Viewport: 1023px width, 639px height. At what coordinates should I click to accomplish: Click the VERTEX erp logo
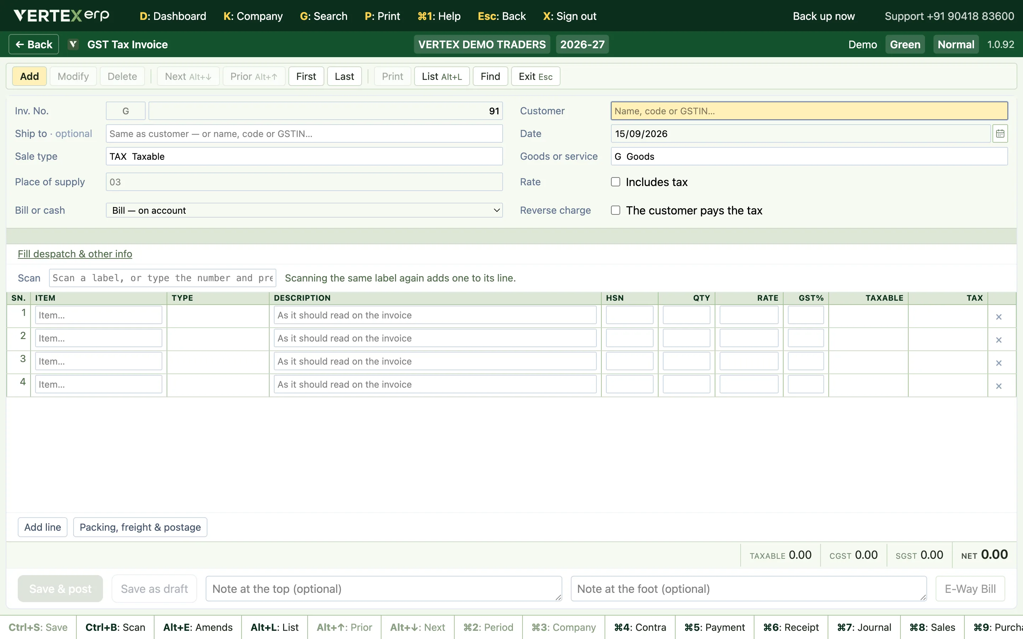61,16
